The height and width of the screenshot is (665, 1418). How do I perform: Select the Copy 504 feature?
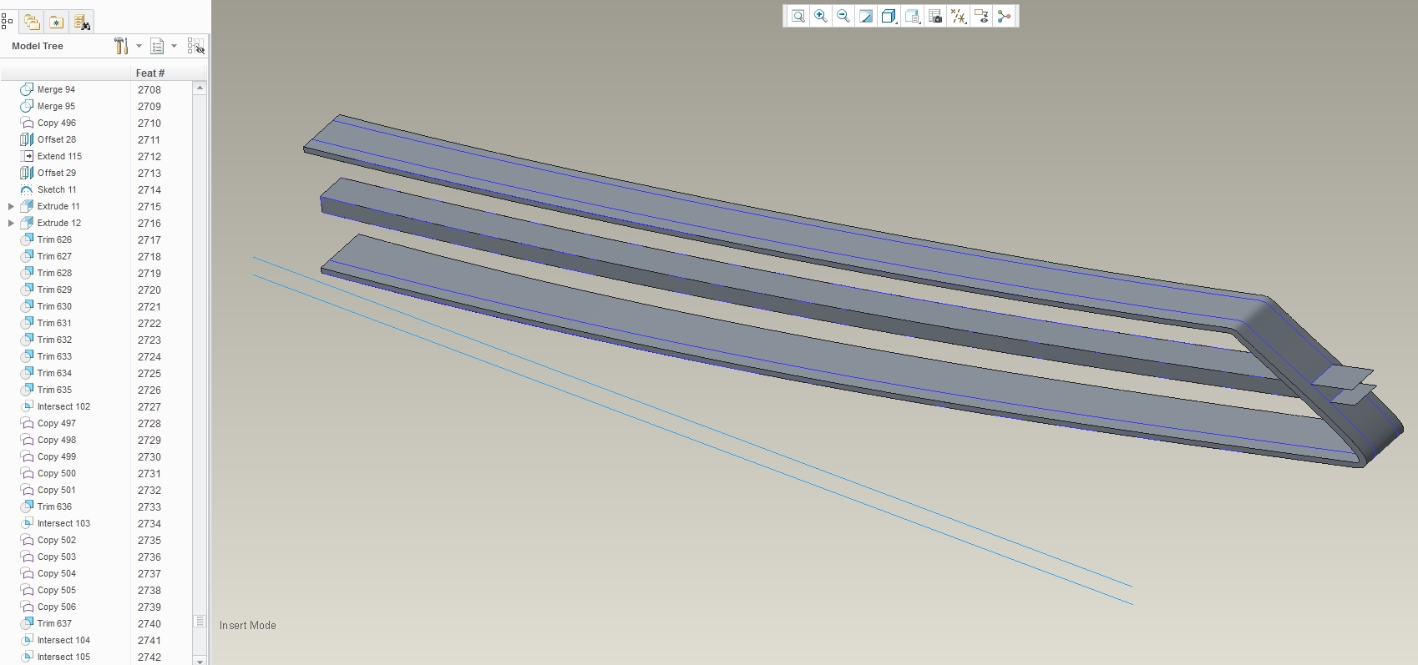pos(56,573)
